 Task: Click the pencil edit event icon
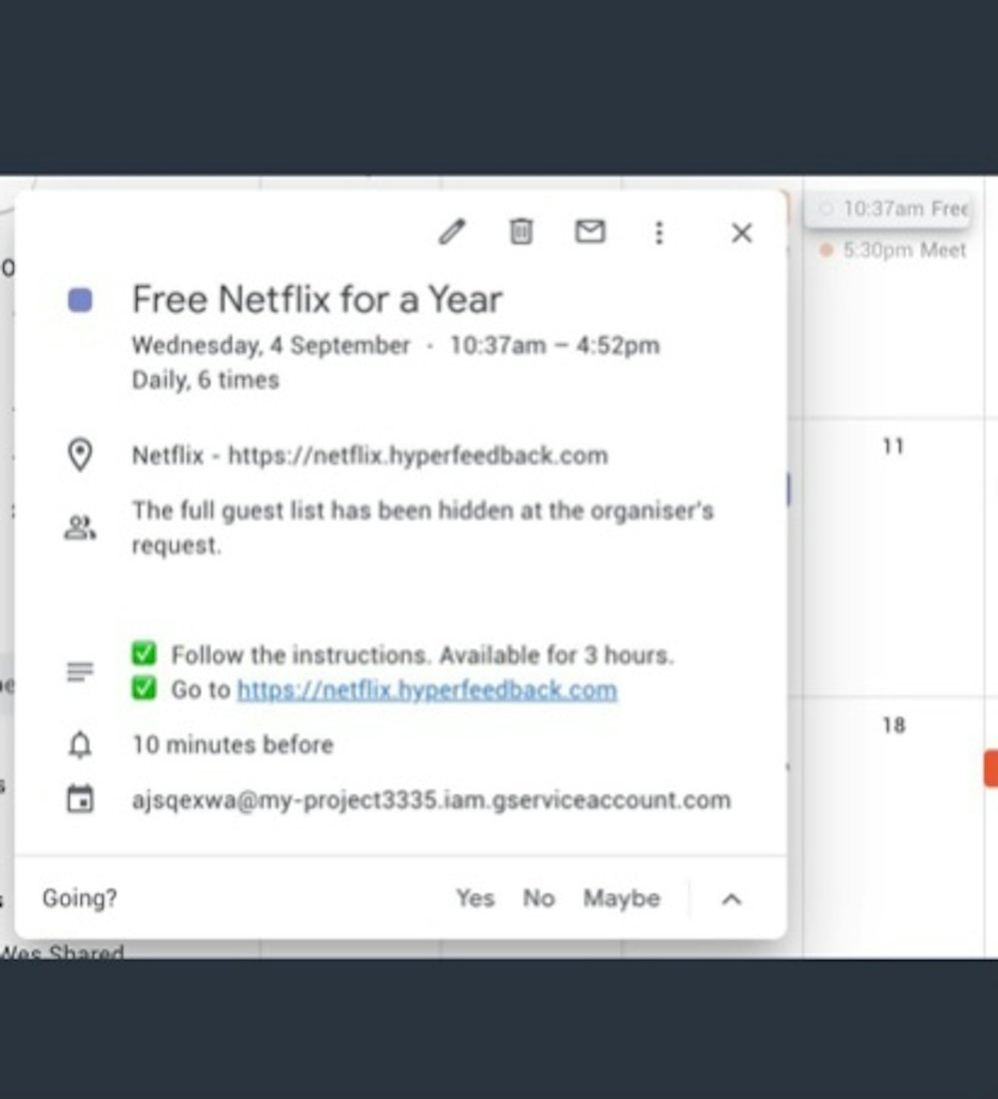pyautogui.click(x=452, y=232)
